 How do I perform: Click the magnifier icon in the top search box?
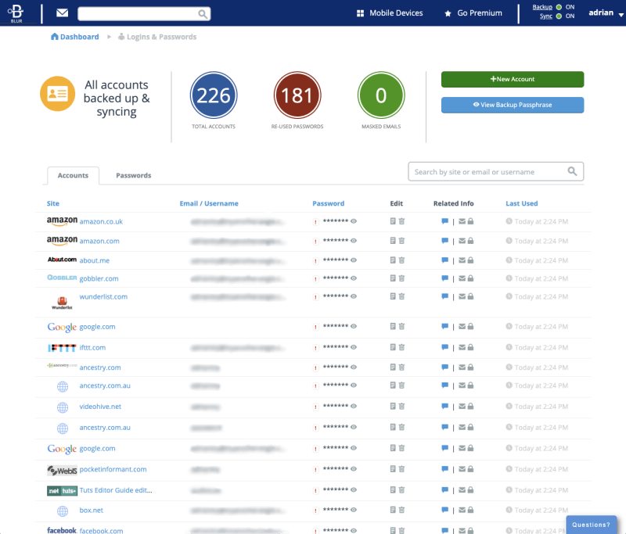pos(203,14)
